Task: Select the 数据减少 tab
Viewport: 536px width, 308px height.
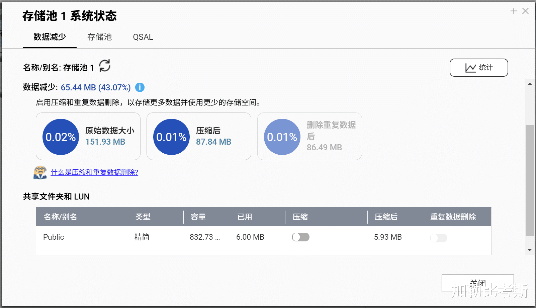Action: [x=49, y=37]
